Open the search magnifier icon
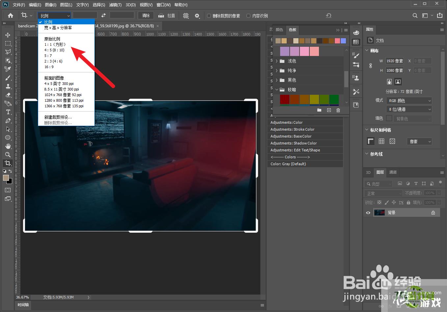This screenshot has width=447, height=312. (x=415, y=15)
